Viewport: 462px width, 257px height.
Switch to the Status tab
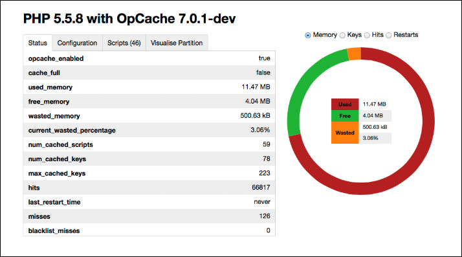coord(38,43)
